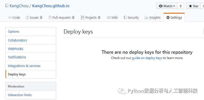Select the Settings tab
The width and height of the screenshot is (204, 100).
pos(174,17)
